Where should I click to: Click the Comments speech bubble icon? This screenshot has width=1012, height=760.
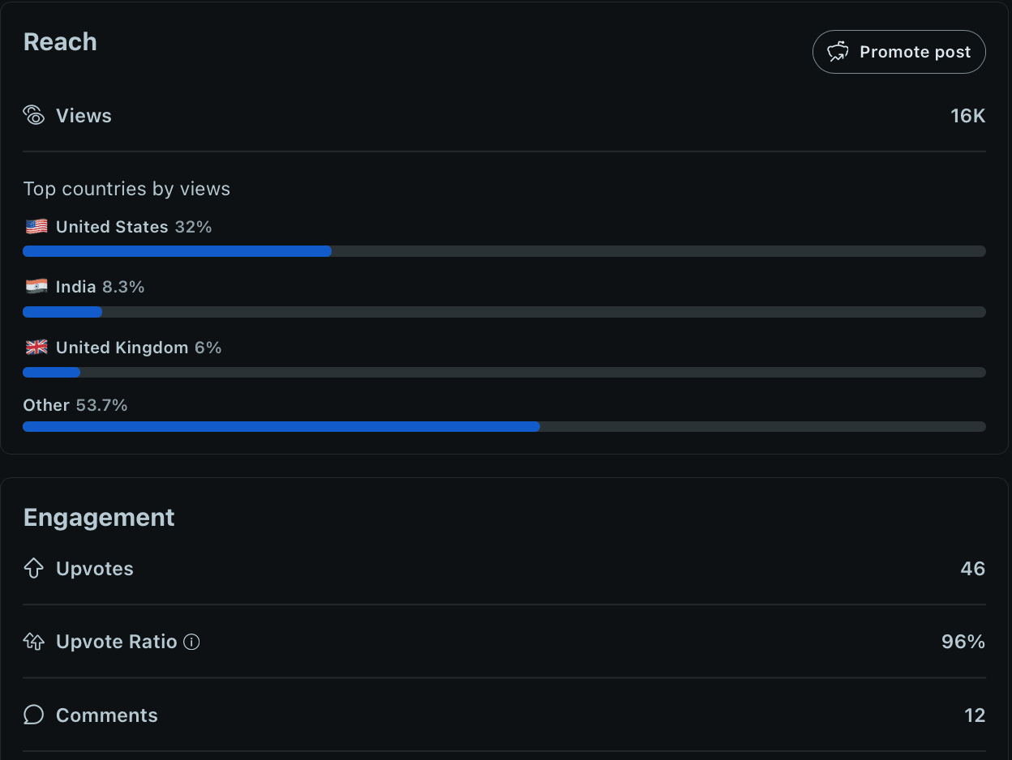click(x=34, y=715)
